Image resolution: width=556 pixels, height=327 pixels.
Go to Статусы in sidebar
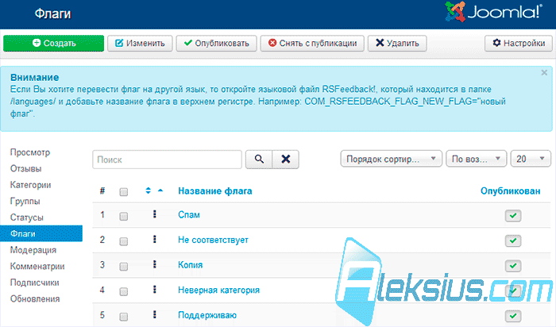(x=26, y=217)
